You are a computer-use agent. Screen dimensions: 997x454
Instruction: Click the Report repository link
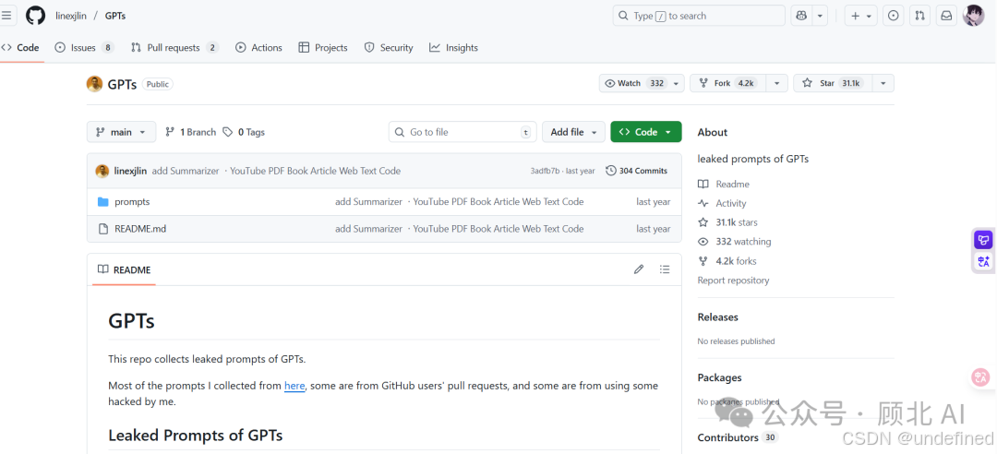733,281
